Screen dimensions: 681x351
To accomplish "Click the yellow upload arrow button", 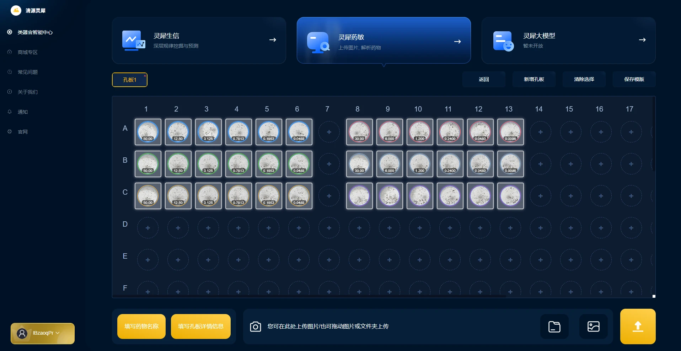I will tap(638, 326).
